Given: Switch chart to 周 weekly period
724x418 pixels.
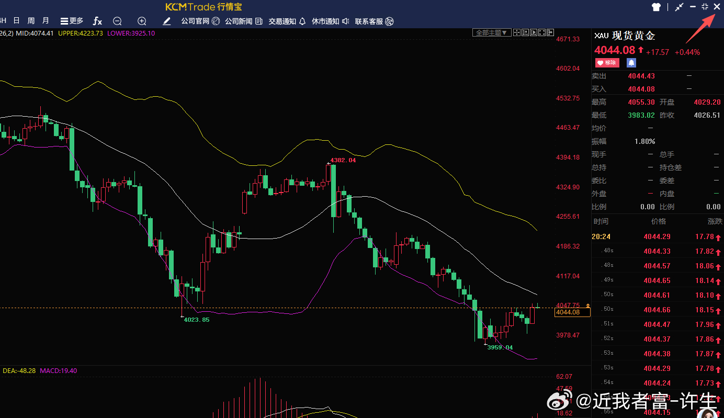Looking at the screenshot, I should 31,21.
